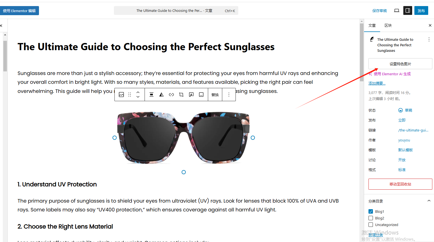Screen dimensions: 434x242
Task: Open post actions menu beside the title
Action: click(429, 39)
